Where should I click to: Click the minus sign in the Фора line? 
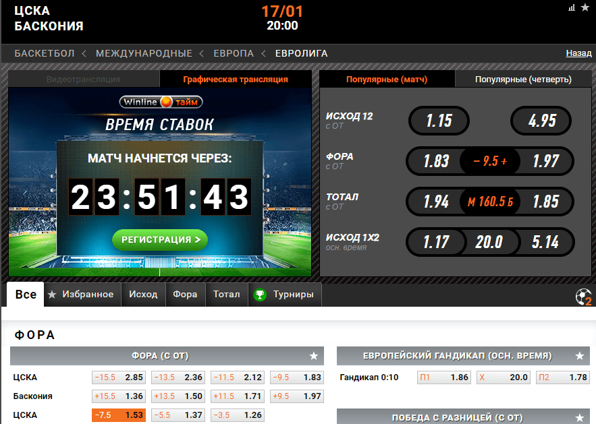tap(477, 161)
